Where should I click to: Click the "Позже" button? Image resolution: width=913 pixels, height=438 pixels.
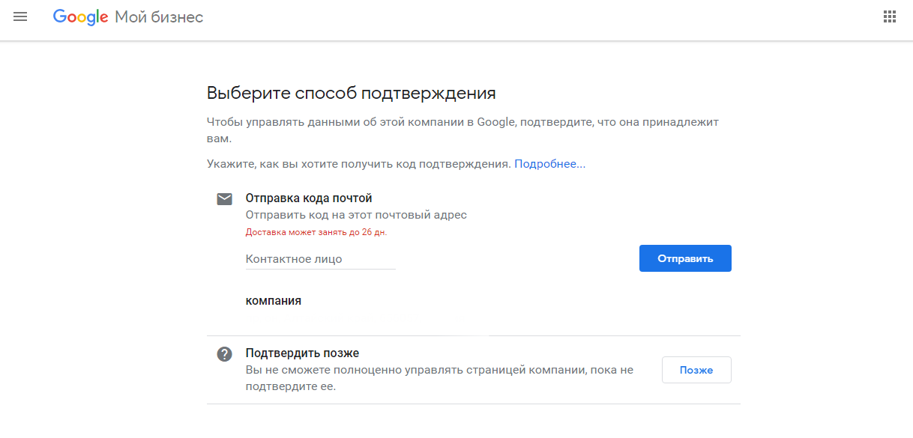696,370
